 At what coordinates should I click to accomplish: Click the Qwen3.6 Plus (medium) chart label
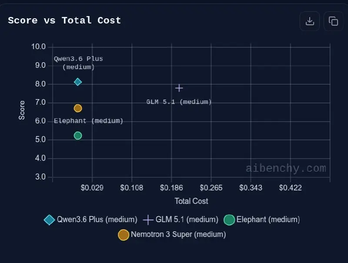[x=79, y=63]
